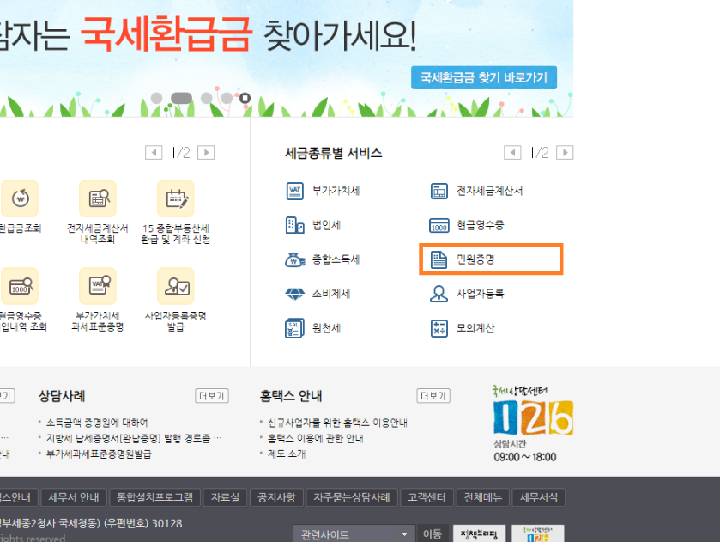Open the 부가가치세 VAT icon
This screenshot has height=542, width=720.
[294, 191]
